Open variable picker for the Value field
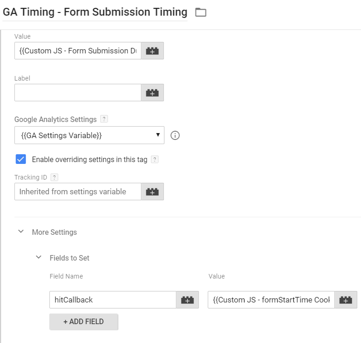The image size is (361, 343). click(152, 51)
